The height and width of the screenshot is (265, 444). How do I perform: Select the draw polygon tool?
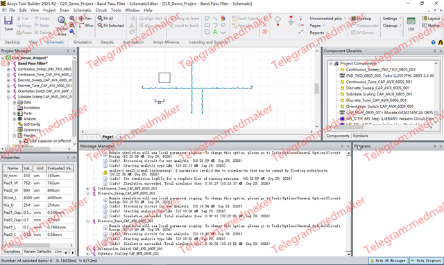click(207, 19)
